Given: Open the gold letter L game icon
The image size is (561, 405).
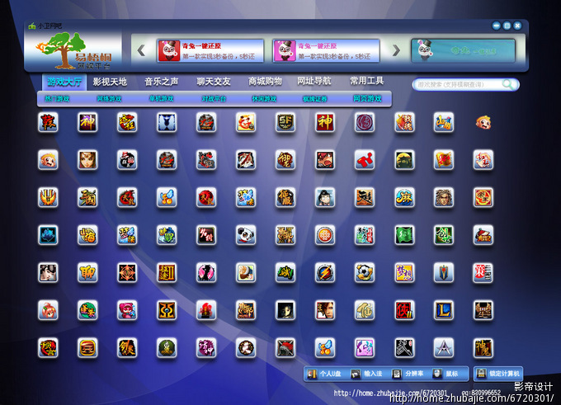Looking at the screenshot, I should 444,310.
